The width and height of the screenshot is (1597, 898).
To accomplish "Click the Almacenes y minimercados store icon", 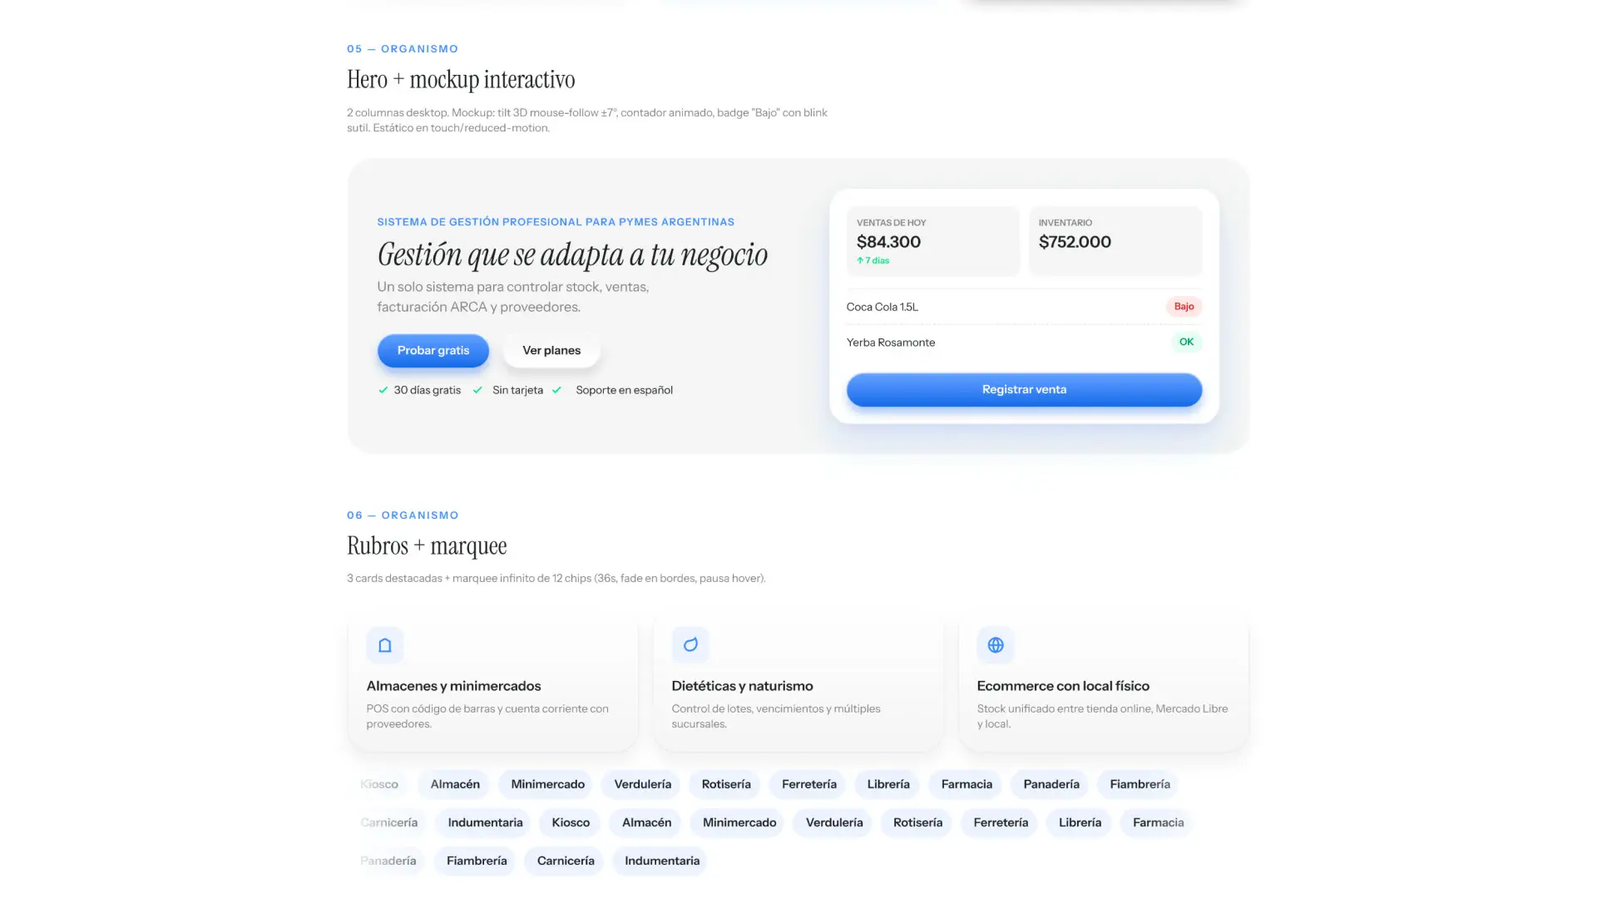I will (384, 645).
